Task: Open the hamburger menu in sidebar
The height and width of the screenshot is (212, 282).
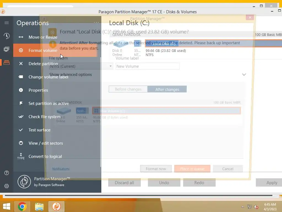Action: [7, 23]
